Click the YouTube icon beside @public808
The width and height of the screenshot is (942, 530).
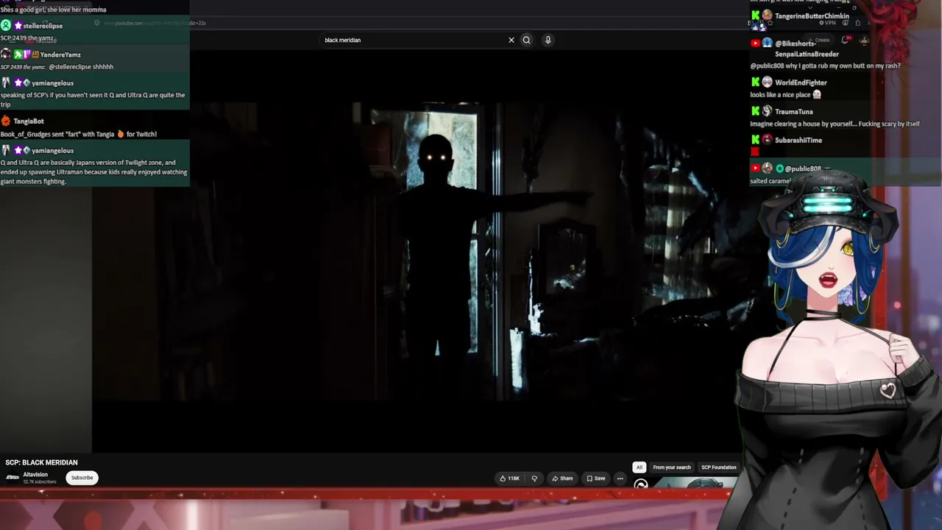[755, 169]
